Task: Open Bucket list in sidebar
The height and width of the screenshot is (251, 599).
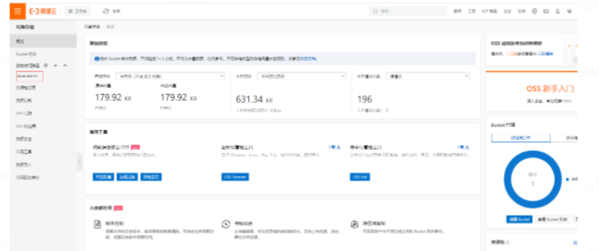Action: 26,54
